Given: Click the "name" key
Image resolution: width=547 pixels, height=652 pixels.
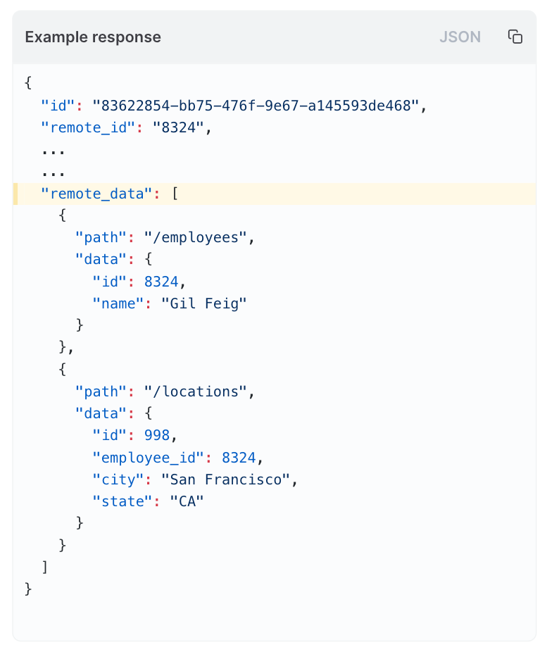Looking at the screenshot, I should tap(122, 303).
